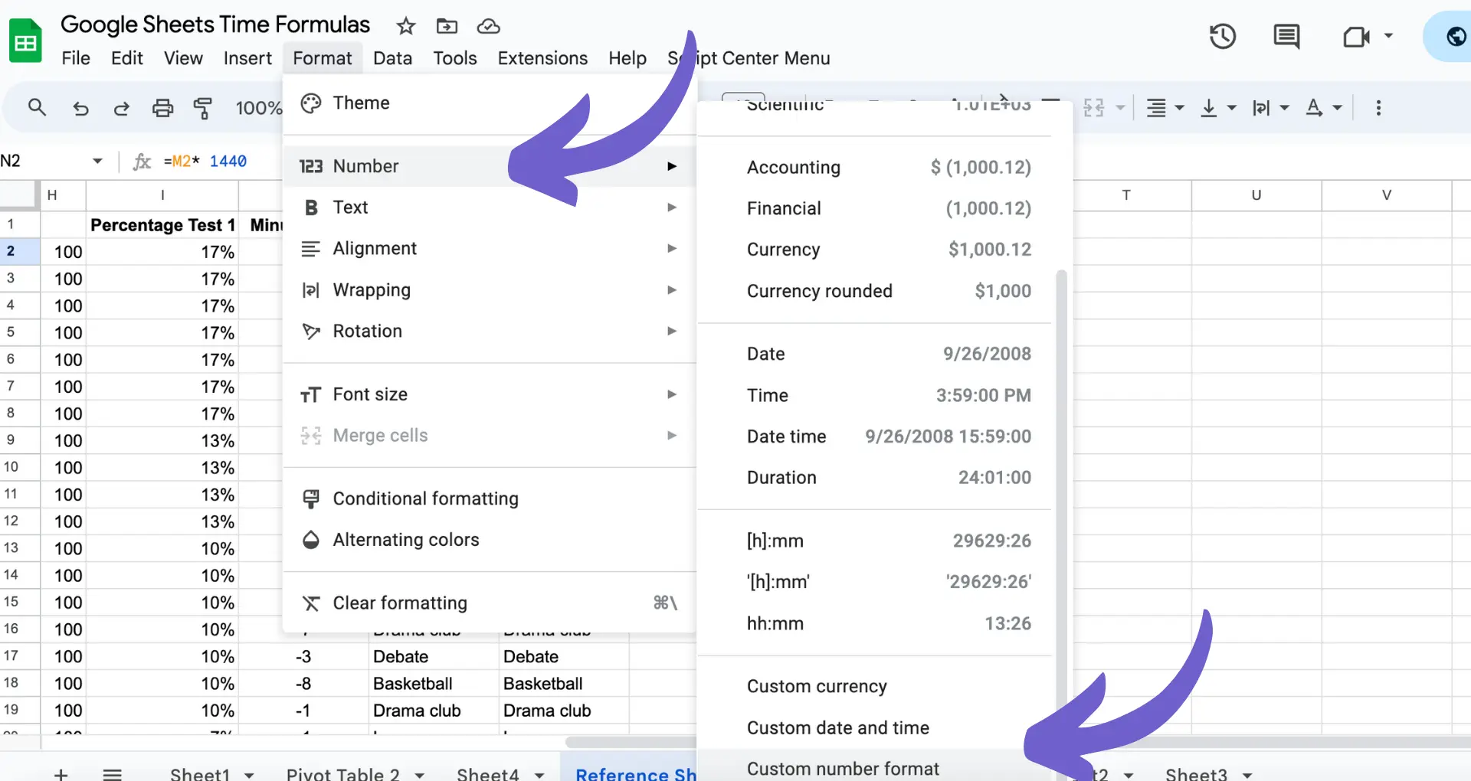Open the View menu
The image size is (1471, 781).
[x=183, y=58]
